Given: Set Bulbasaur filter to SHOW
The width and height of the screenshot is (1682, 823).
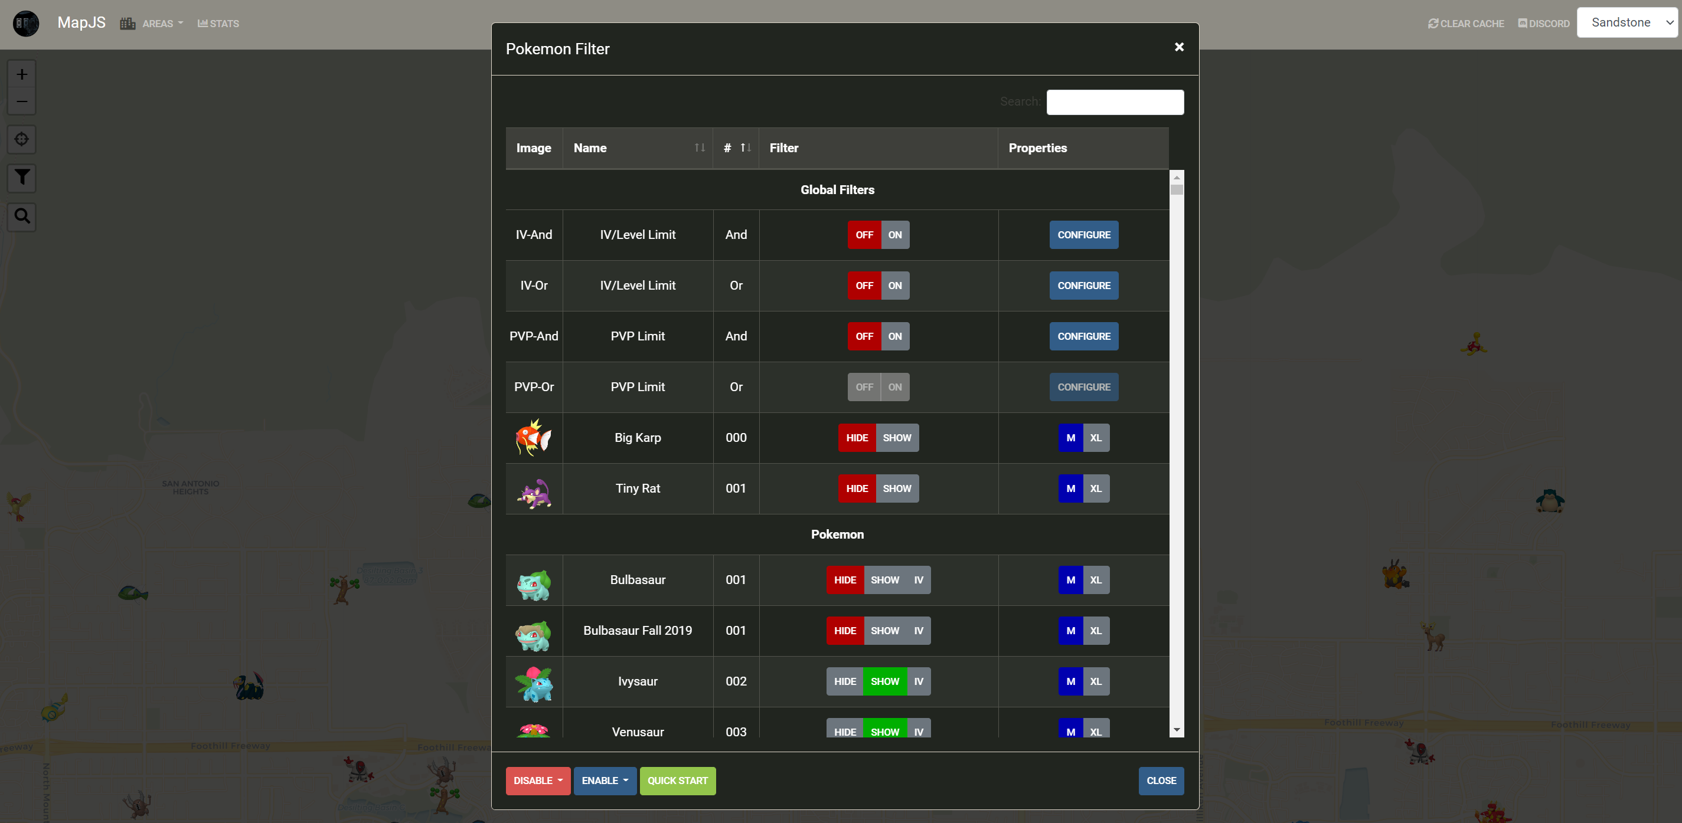Looking at the screenshot, I should click(884, 580).
